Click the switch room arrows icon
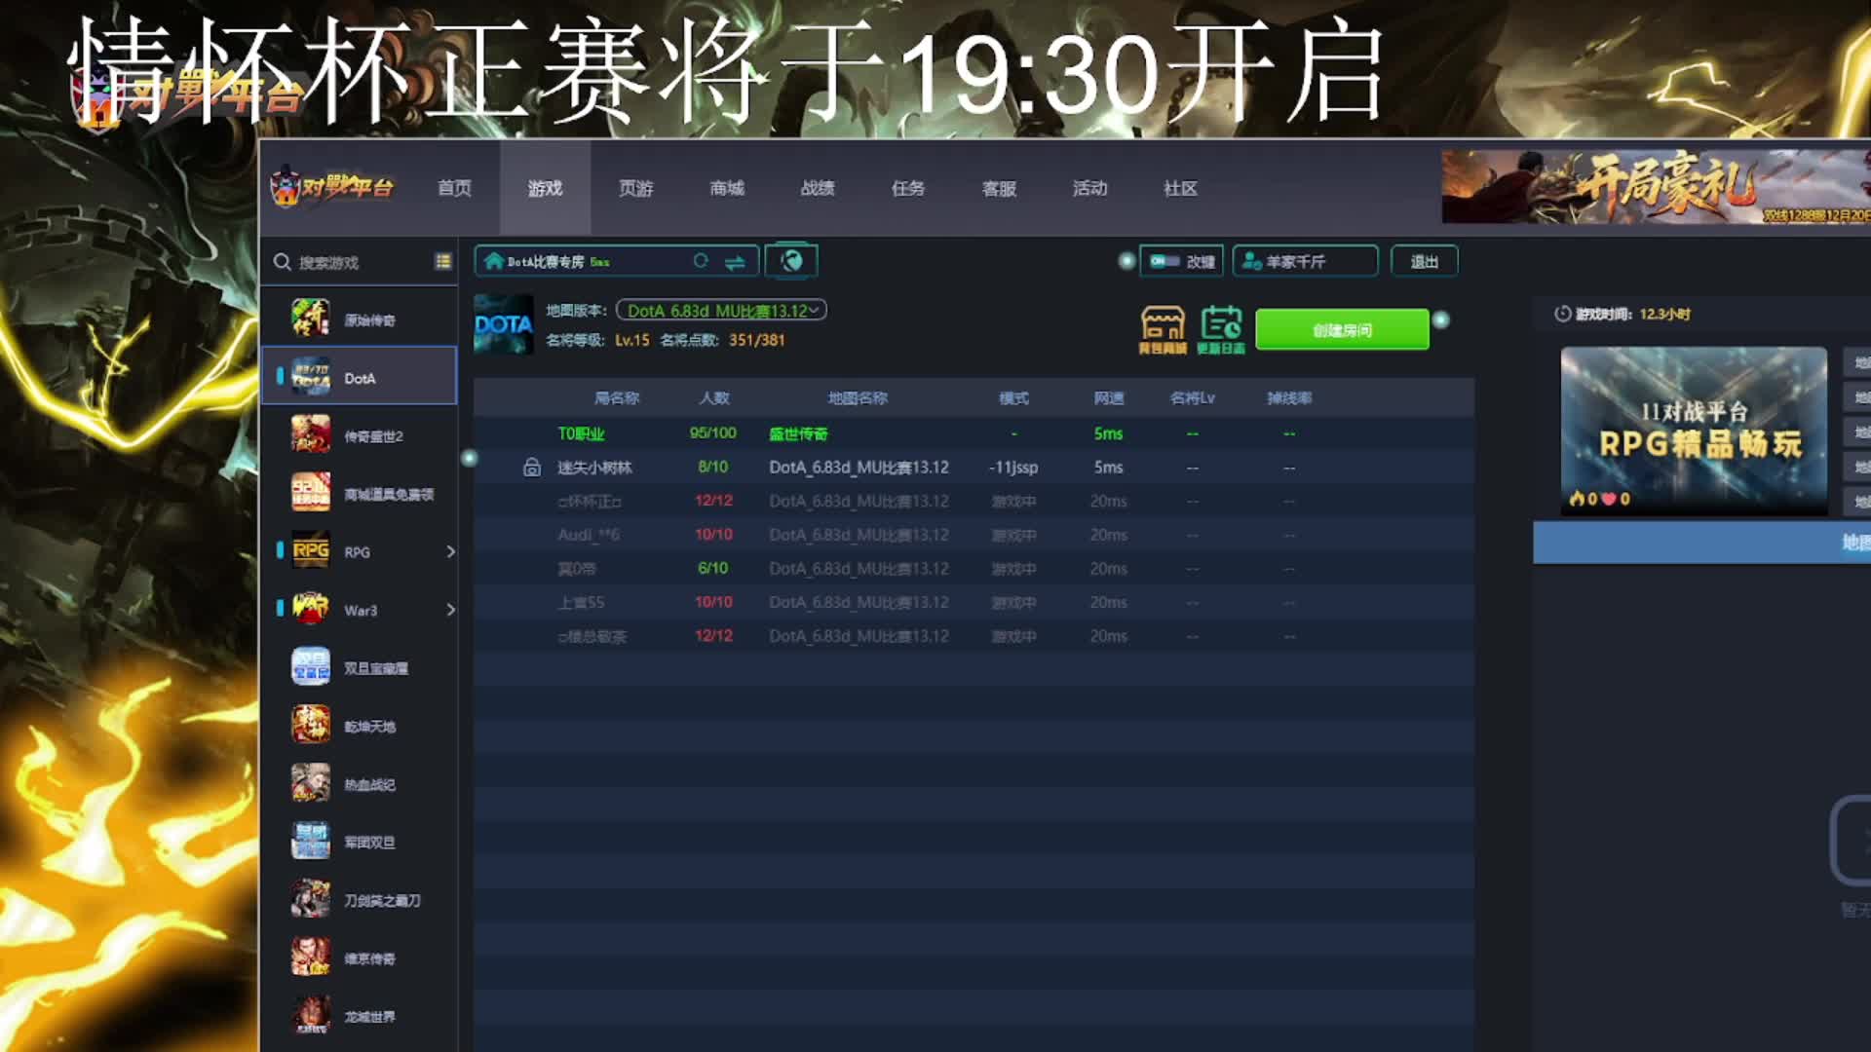The image size is (1871, 1052). tap(735, 261)
